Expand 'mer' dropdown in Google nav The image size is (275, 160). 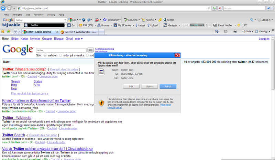point(79,39)
